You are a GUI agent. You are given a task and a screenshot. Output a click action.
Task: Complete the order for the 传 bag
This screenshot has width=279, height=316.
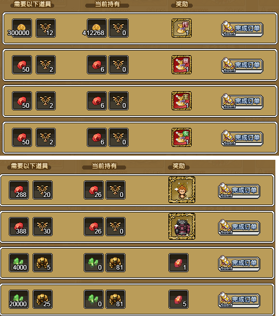(242, 29)
